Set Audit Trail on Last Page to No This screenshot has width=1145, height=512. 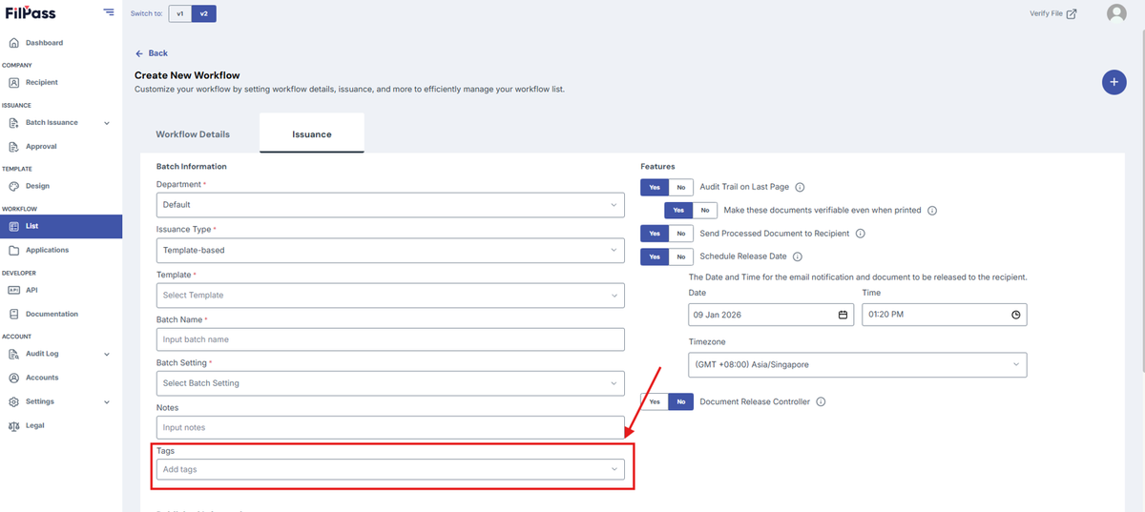click(681, 188)
